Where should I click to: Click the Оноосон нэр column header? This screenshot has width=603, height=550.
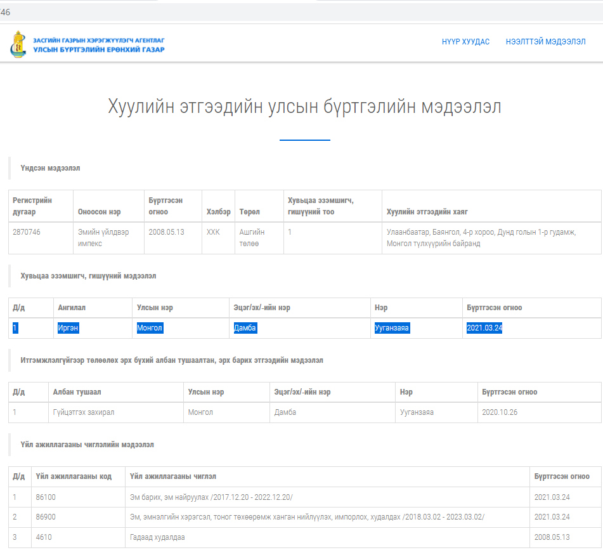[x=99, y=211]
